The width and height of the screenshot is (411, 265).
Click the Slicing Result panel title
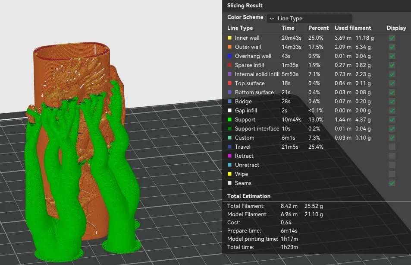(245, 6)
